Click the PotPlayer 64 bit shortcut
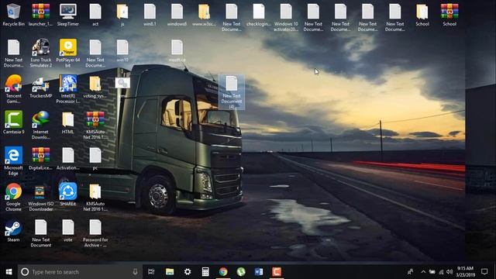The width and height of the screenshot is (496, 279). coord(68,53)
